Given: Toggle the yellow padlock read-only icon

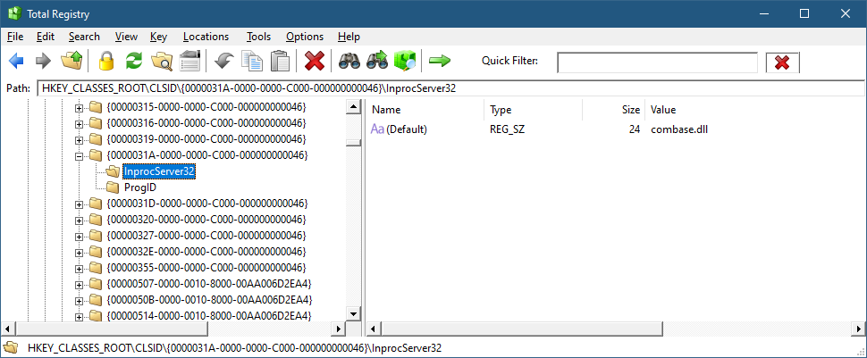Looking at the screenshot, I should (x=106, y=62).
